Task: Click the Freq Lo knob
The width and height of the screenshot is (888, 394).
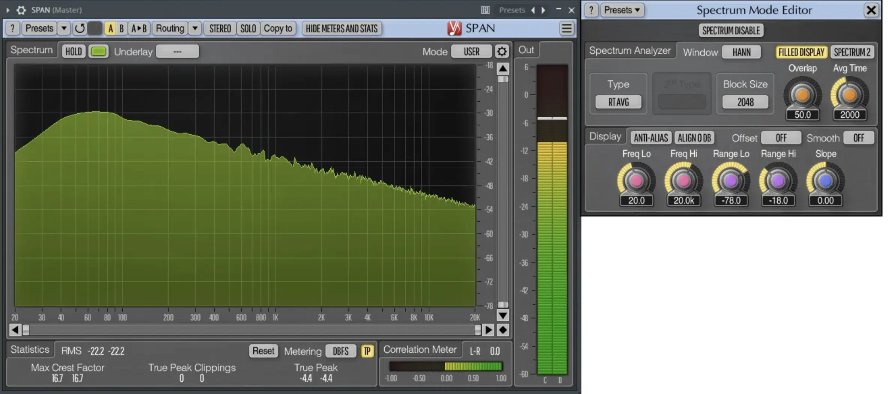Action: pyautogui.click(x=636, y=180)
